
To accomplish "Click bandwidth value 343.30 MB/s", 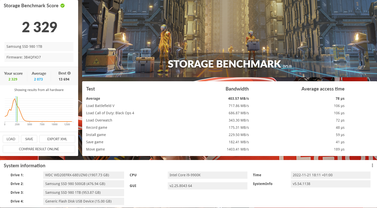I will click(239, 120).
